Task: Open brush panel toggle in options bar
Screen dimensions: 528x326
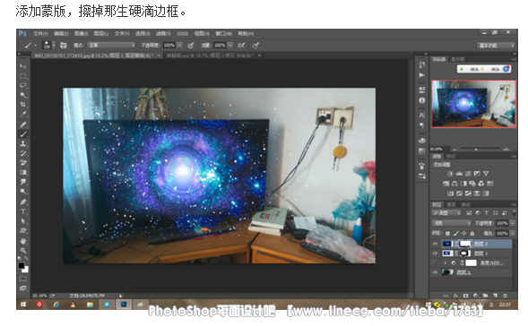Action: [x=64, y=45]
